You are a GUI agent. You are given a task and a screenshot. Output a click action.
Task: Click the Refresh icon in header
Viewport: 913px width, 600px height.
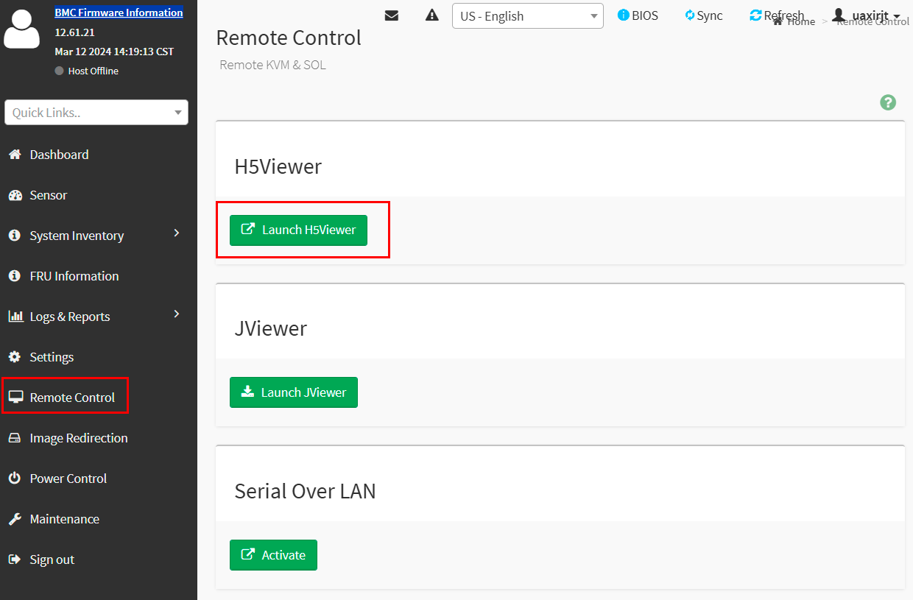pos(755,15)
